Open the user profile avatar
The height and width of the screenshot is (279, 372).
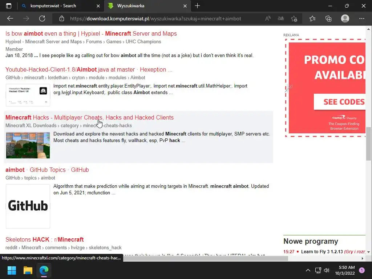345,19
